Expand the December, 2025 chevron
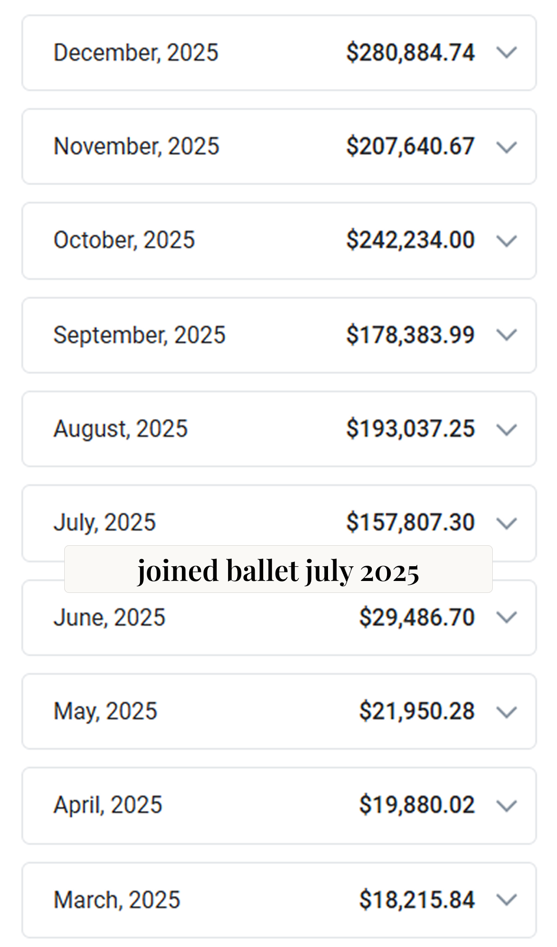Viewport: 557px width, 947px height. point(507,52)
